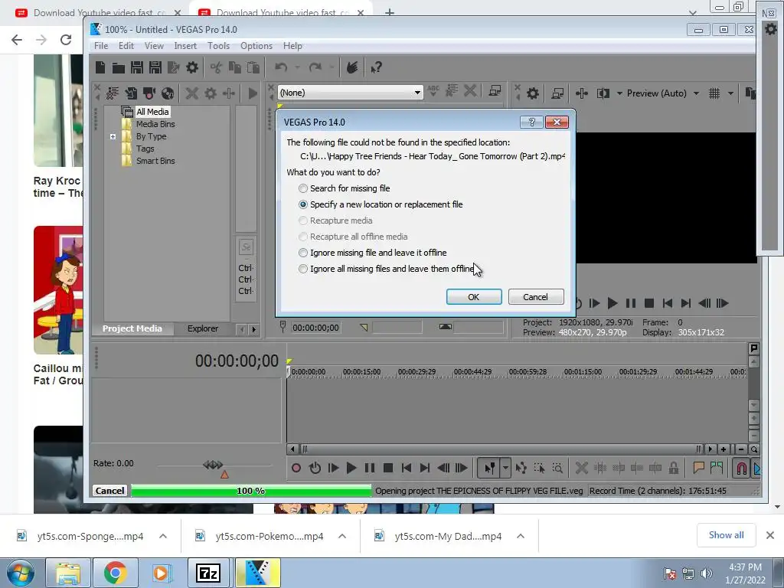Image resolution: width=784 pixels, height=588 pixels.
Task: Open the Overlays grid dropdown arrow
Action: pyautogui.click(x=730, y=93)
